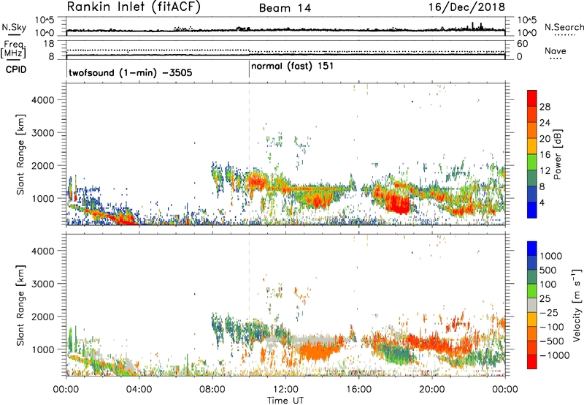Image resolution: width=584 pixels, height=405 pixels.
Task: Click the −500 label on Velocity colorbar
Action: click(x=552, y=341)
